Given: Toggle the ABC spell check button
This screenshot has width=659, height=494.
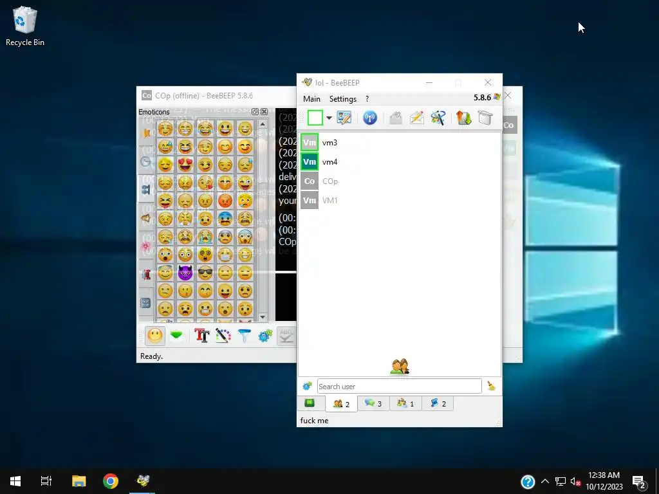Looking at the screenshot, I should (x=286, y=336).
